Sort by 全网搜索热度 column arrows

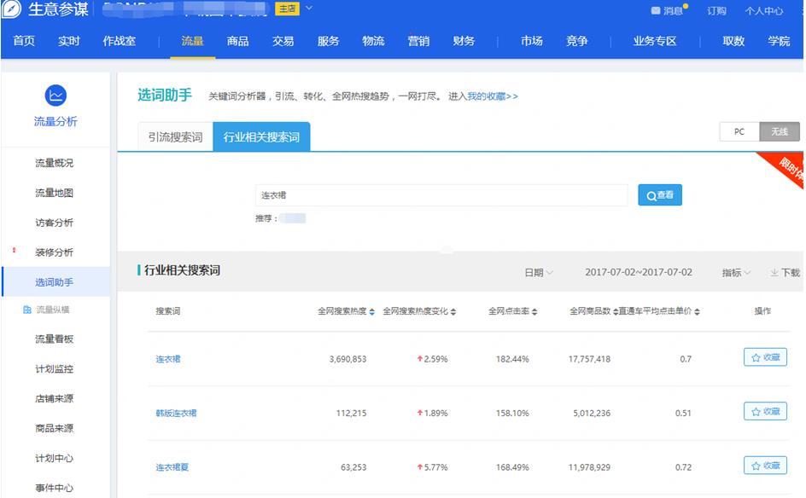point(372,312)
